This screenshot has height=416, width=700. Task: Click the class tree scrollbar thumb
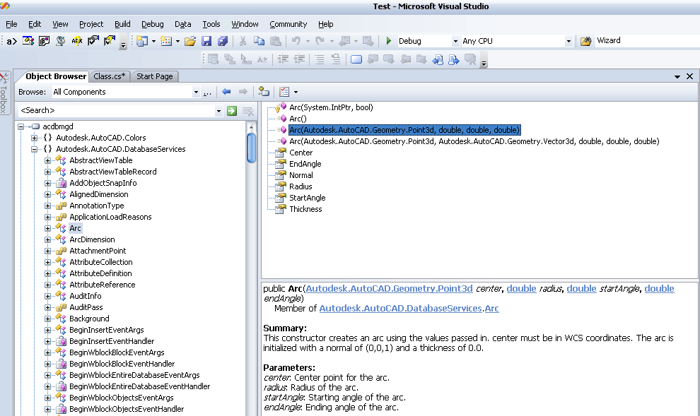pyautogui.click(x=251, y=148)
